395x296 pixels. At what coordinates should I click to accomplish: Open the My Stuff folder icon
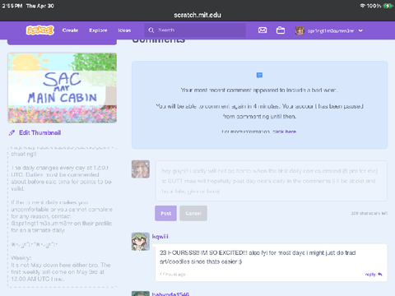pyautogui.click(x=281, y=30)
